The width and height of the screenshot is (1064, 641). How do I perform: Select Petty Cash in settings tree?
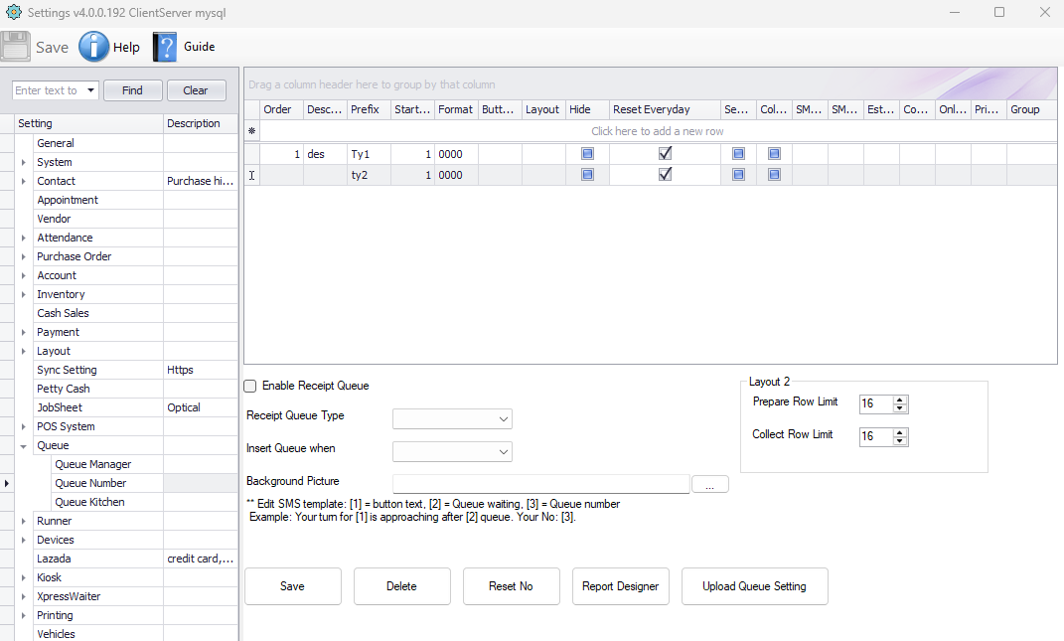[x=64, y=390]
